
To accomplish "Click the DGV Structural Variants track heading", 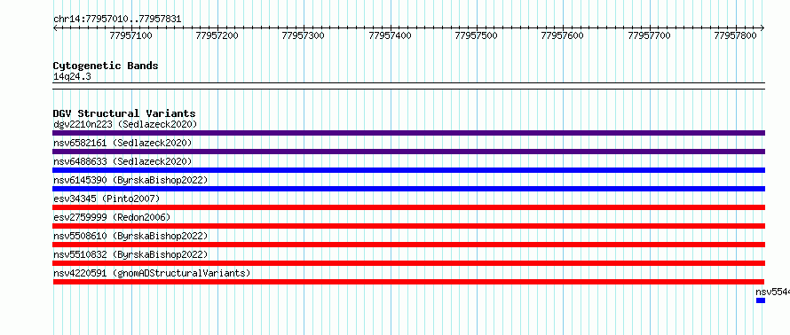I will (x=124, y=113).
